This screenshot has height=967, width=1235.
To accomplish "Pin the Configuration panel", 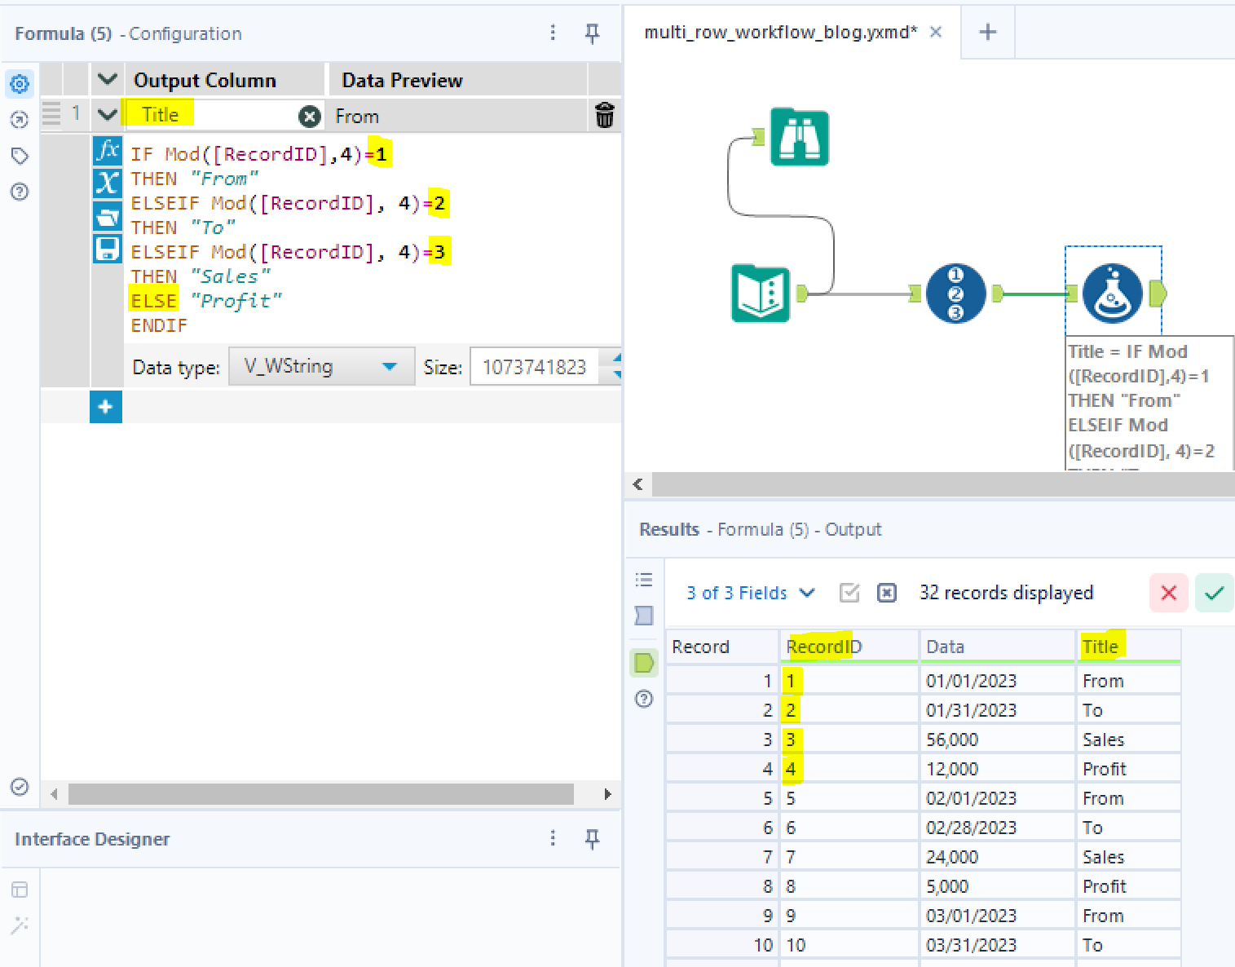I will (593, 33).
